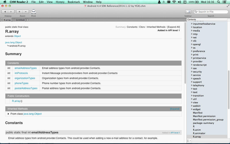Image resolution: width=230 pixels, height=144 pixels.
Task: Expand the Inherited Methods disclosure triangle
Action: click(8, 114)
